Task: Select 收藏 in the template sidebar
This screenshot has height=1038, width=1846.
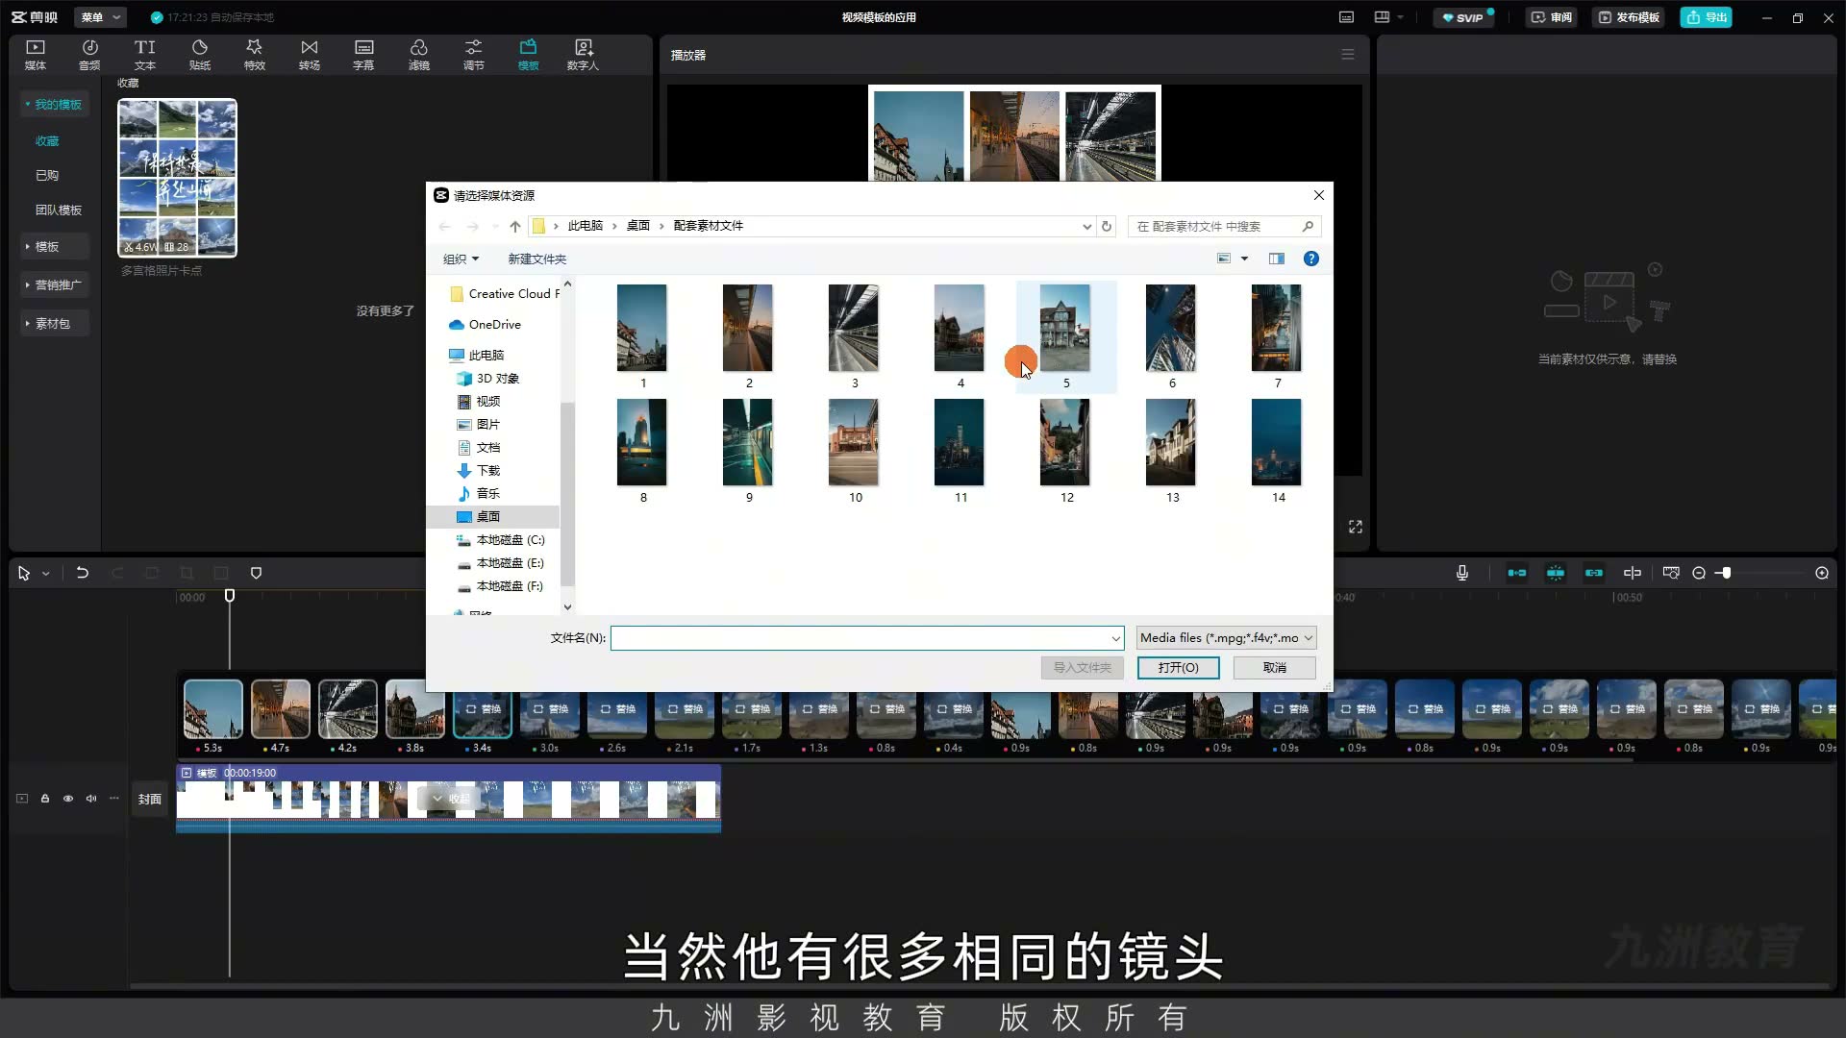Action: 47,141
